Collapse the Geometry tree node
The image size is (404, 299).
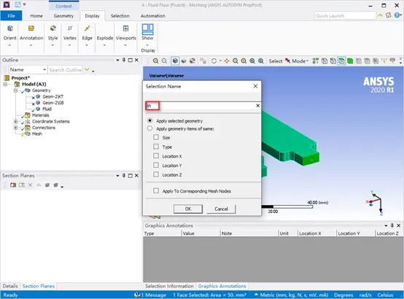click(16, 90)
